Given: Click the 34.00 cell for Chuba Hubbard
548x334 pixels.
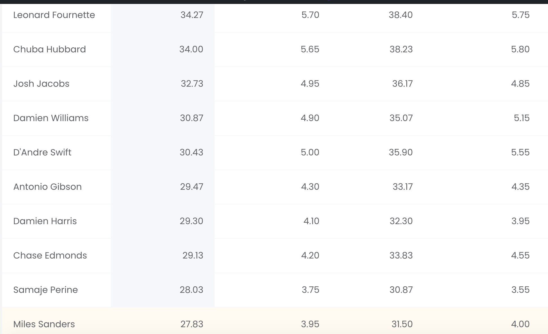Looking at the screenshot, I should pyautogui.click(x=191, y=49).
